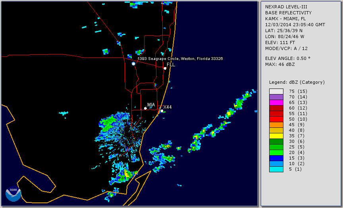Select the 10 dBZ light blue swatch
Screen dimensions: 343x208
coord(276,164)
